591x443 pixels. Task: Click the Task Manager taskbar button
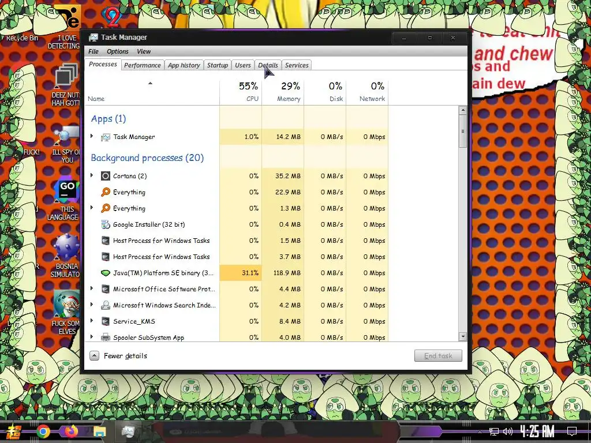coord(128,431)
